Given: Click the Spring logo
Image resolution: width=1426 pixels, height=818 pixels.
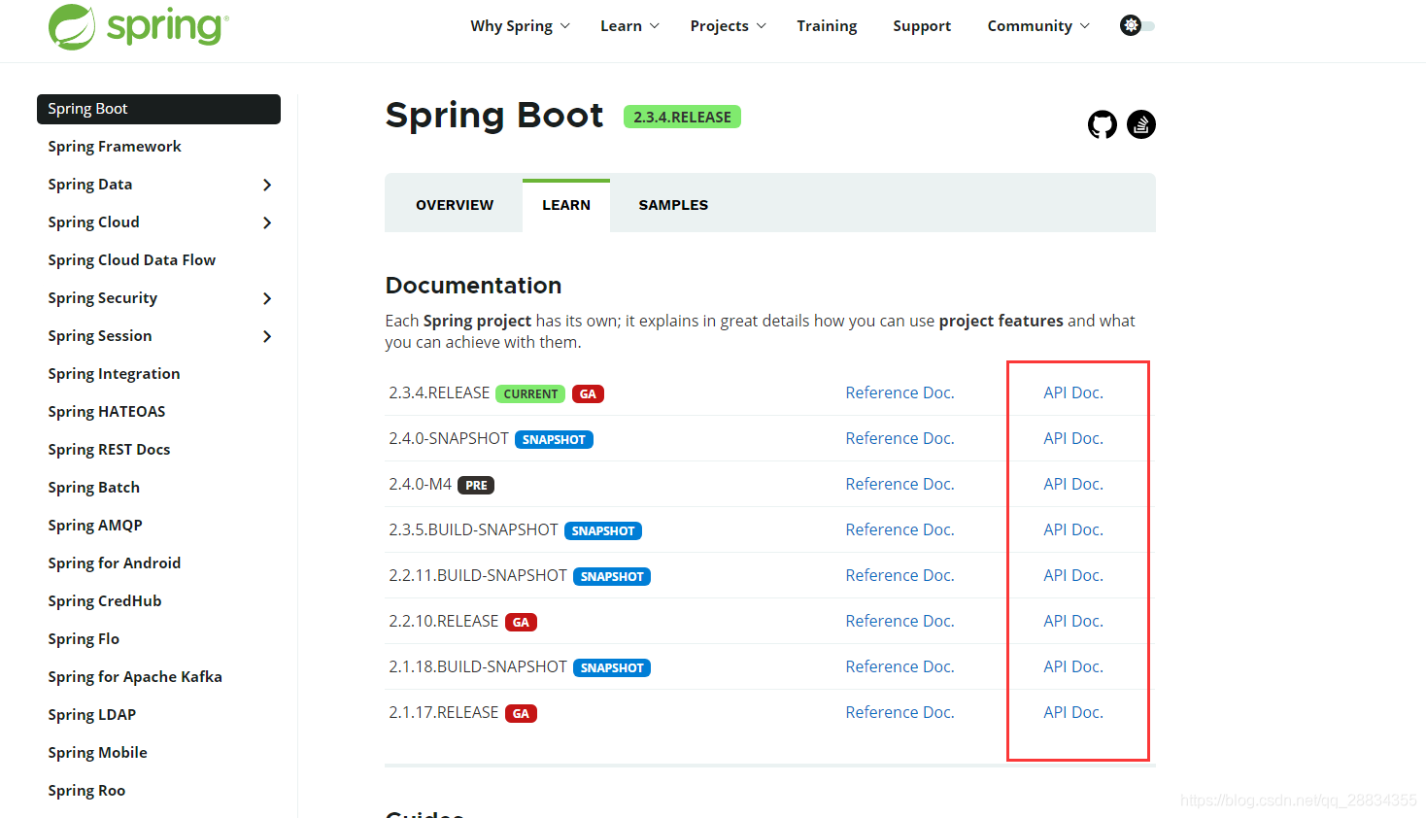Looking at the screenshot, I should (139, 26).
